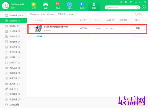151x110 pixels.
Task: Show 全部软件 (28) category
Action: 13,15
